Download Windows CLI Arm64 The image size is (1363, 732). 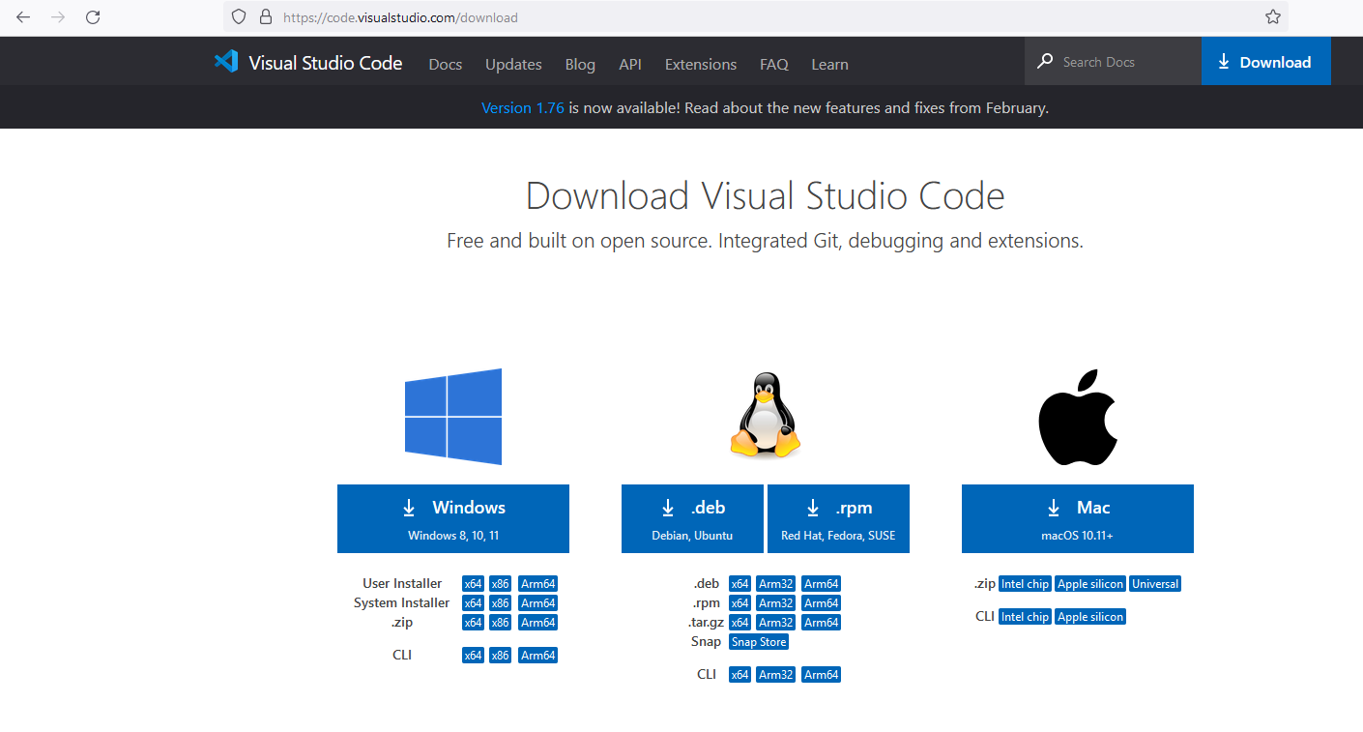click(x=538, y=656)
